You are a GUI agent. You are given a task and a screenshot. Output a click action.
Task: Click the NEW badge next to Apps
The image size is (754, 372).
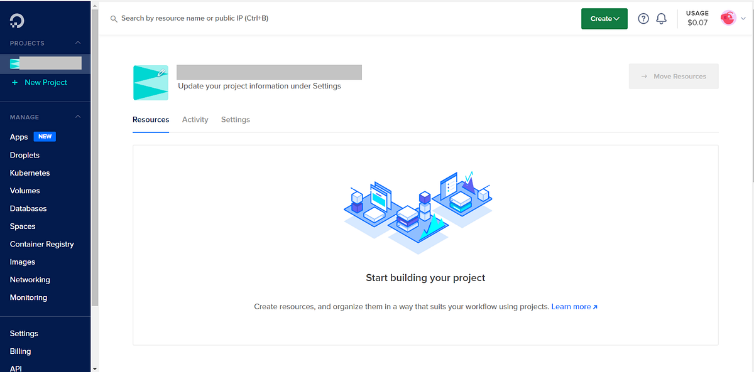point(44,136)
